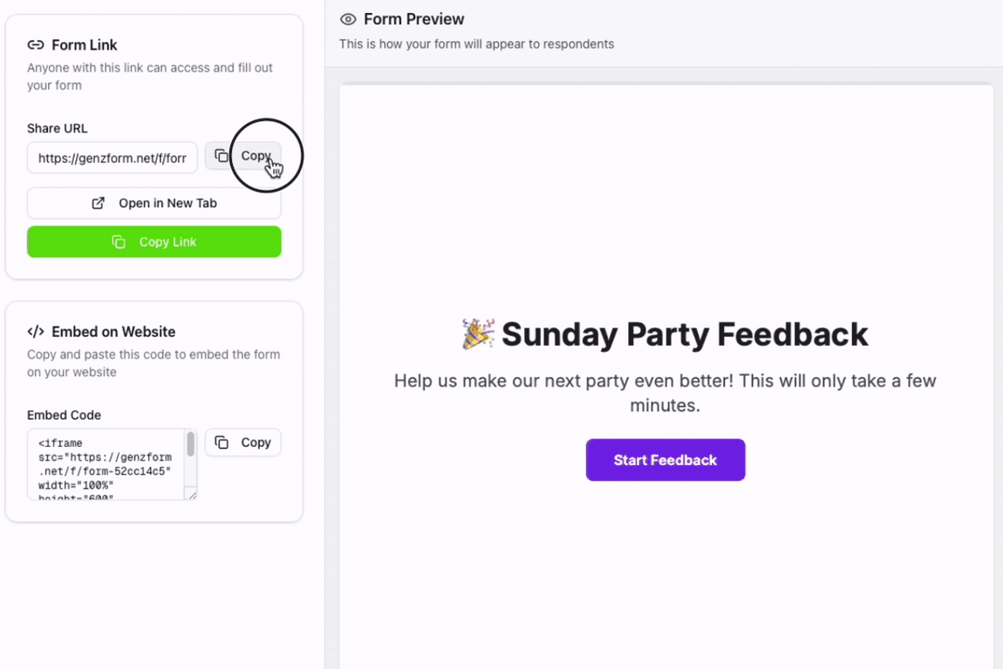
Task: Focus the Share URL text field
Action: (x=112, y=158)
